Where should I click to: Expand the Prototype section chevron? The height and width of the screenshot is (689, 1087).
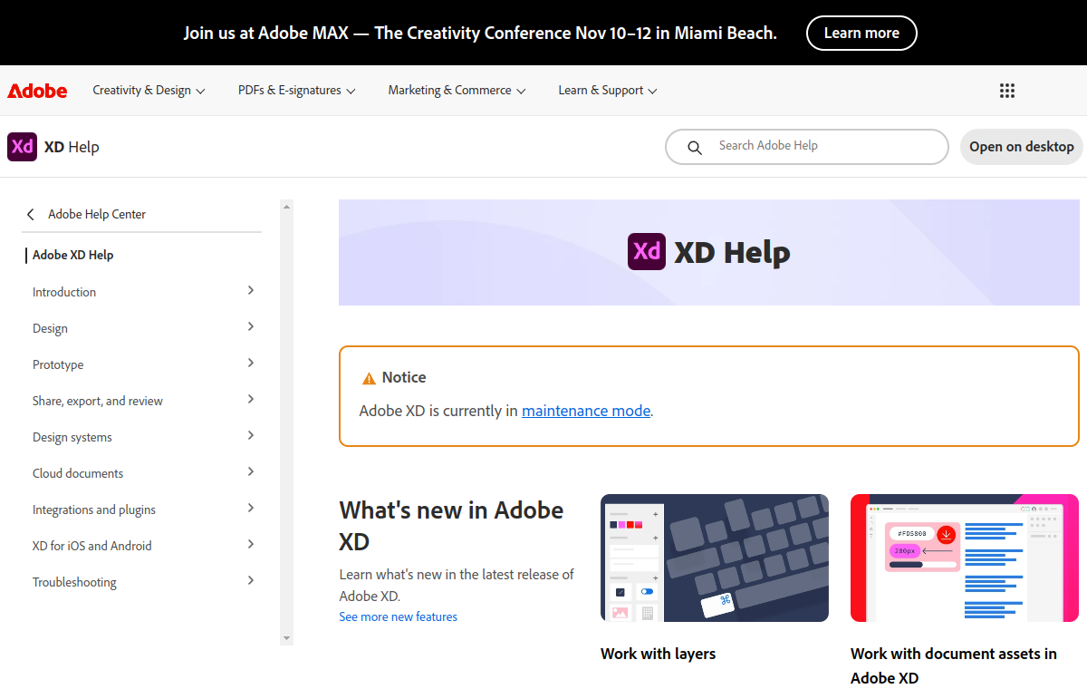251,363
